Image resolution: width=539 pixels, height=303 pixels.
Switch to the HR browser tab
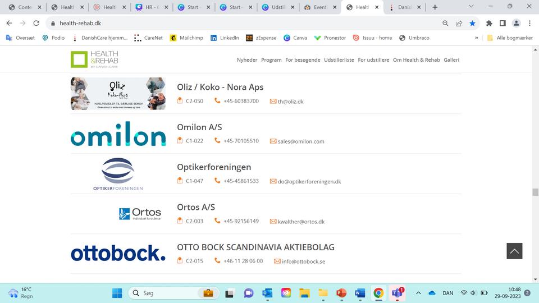coord(151,7)
